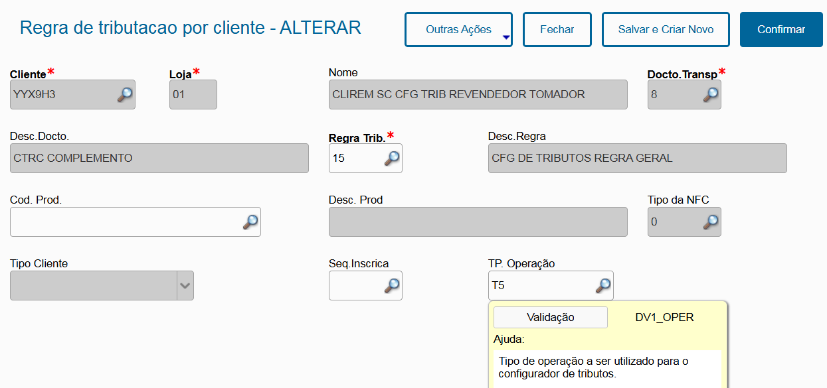Click the TP. Operação label
This screenshot has height=388, width=827.
click(521, 264)
